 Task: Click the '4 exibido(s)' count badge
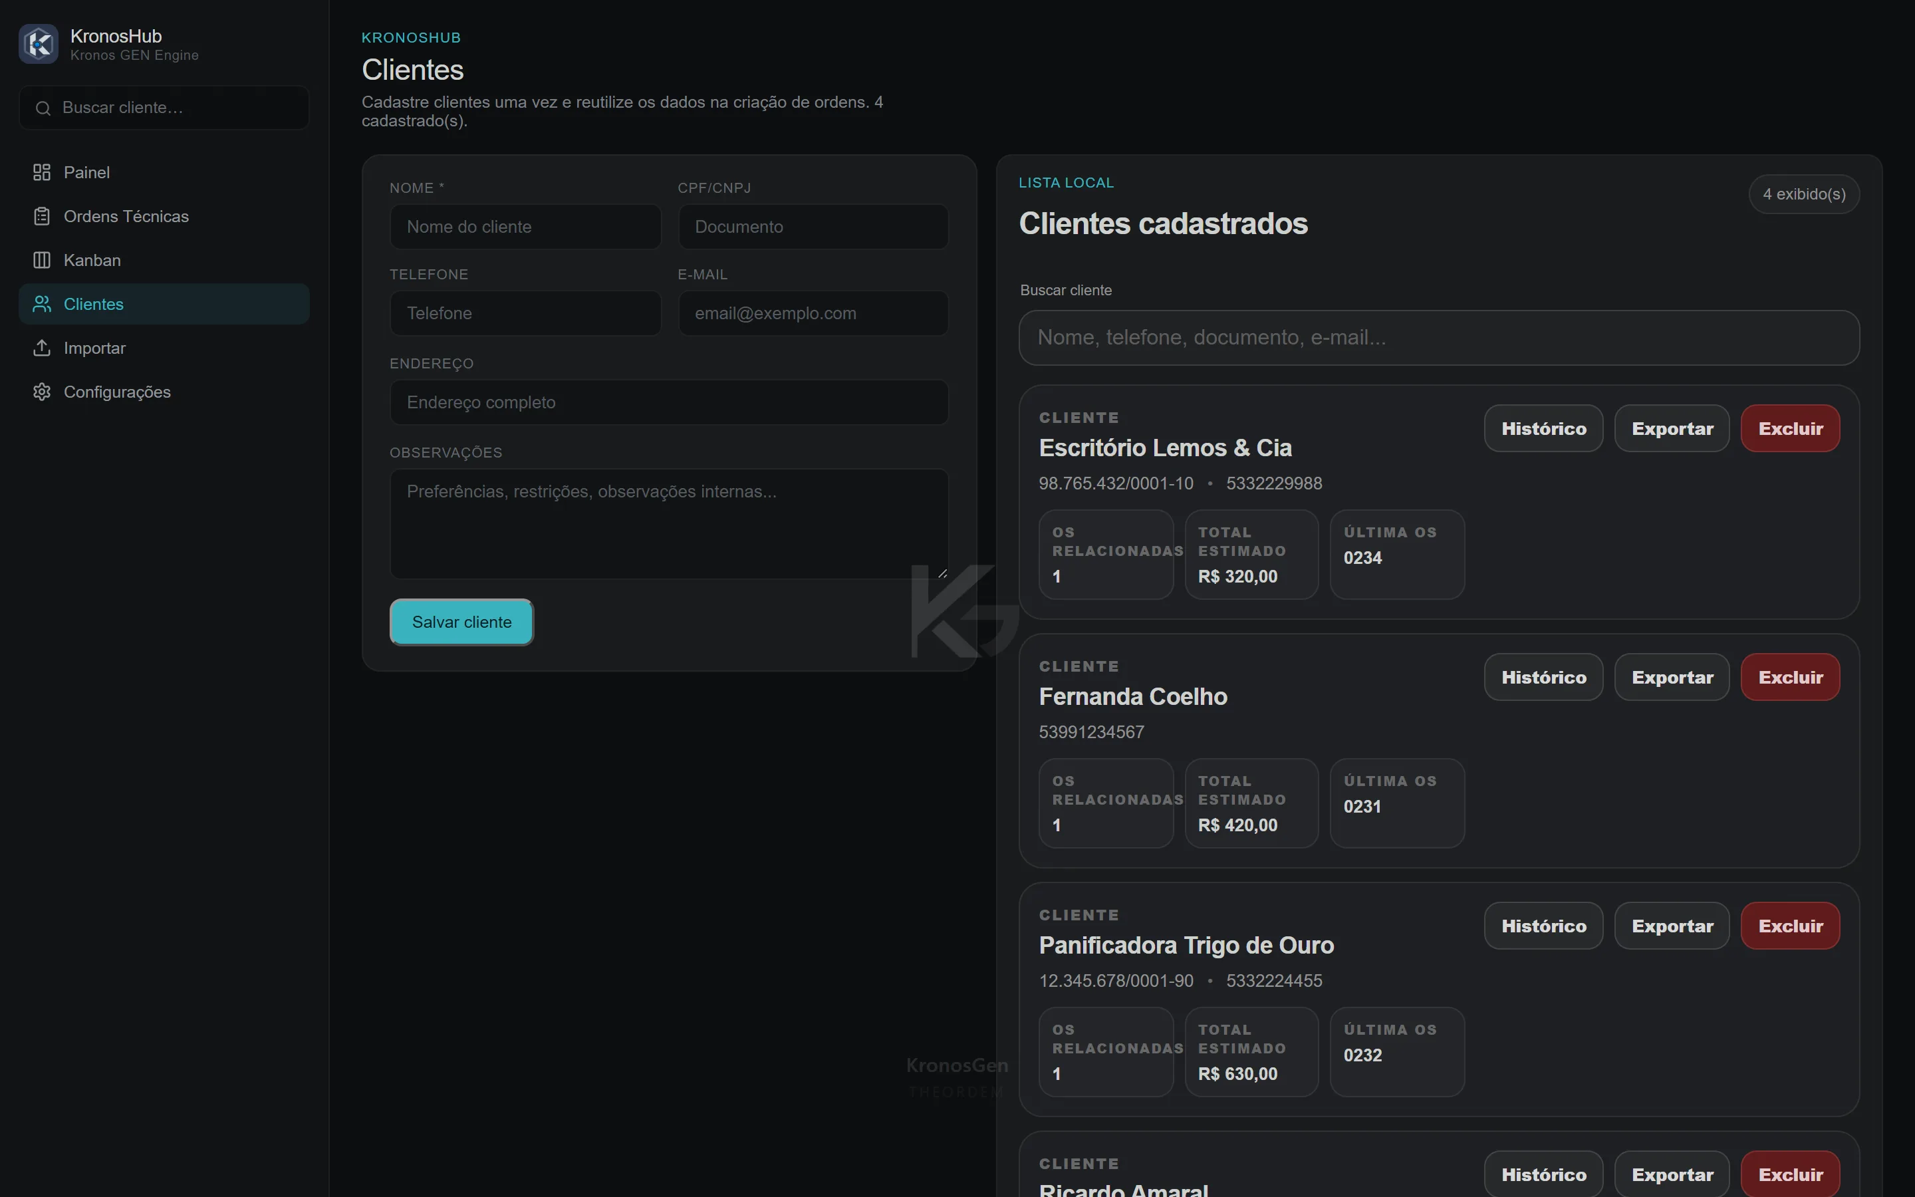coord(1803,194)
